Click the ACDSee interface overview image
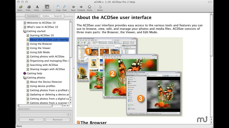 [x=130, y=77]
